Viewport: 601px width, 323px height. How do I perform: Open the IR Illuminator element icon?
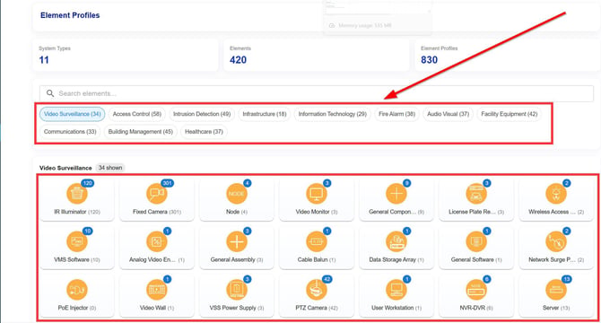point(76,194)
